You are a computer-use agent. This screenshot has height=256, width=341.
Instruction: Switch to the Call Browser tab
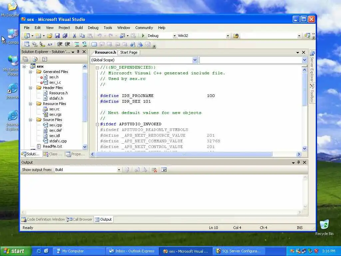(x=80, y=219)
